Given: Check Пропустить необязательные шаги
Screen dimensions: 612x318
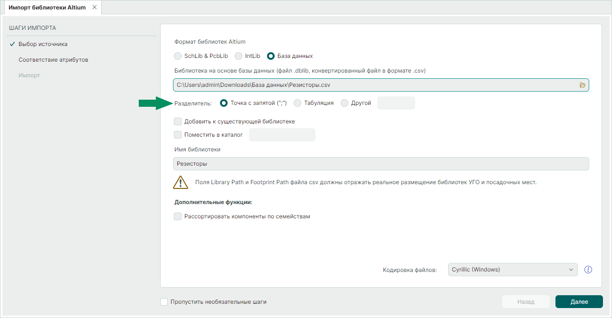Looking at the screenshot, I should point(164,302).
